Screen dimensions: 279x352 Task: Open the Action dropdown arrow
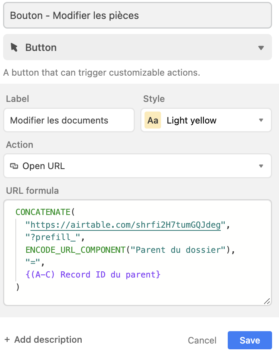(261, 166)
